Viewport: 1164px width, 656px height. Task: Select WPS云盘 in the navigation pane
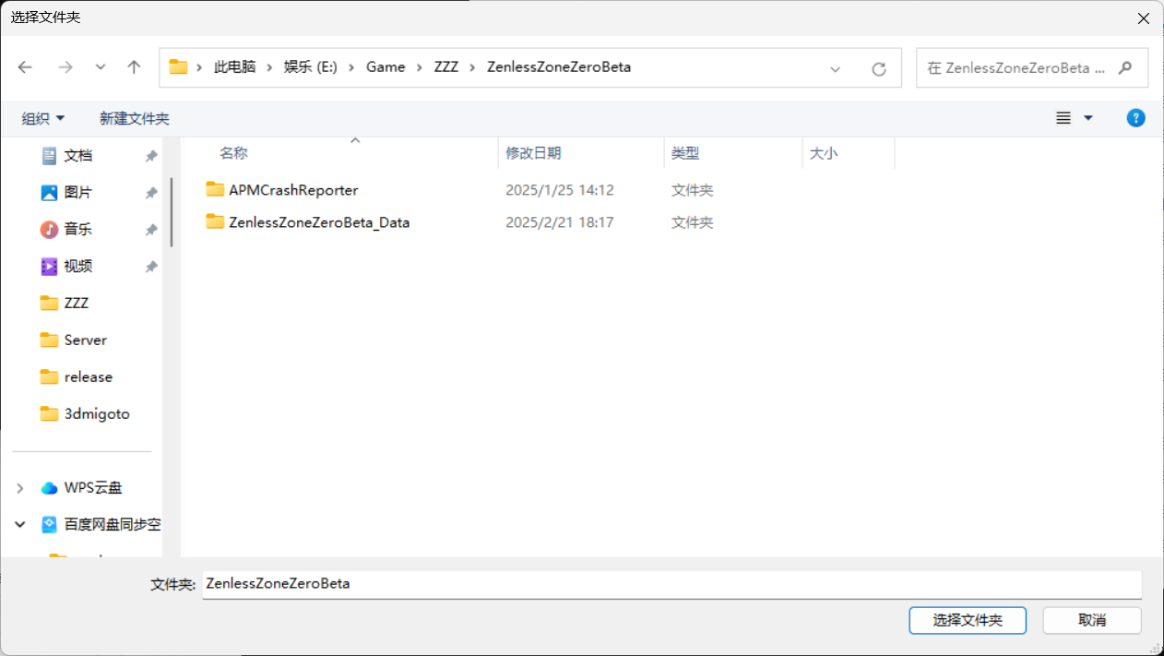tap(93, 488)
